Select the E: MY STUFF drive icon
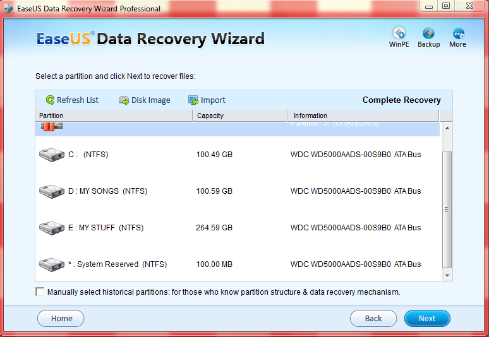This screenshot has width=489, height=337. (52, 228)
